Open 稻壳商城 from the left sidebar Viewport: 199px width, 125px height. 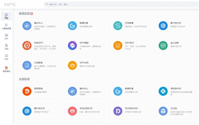pos(6,69)
